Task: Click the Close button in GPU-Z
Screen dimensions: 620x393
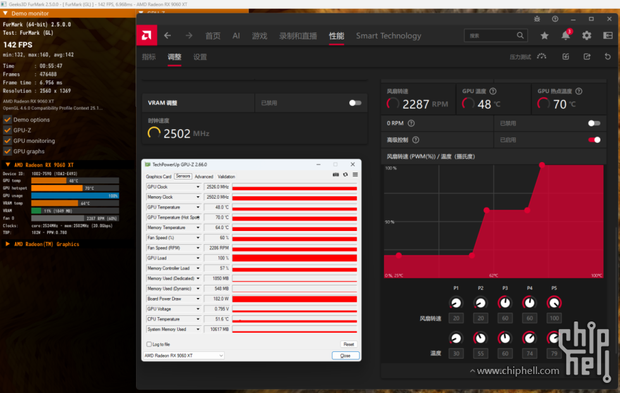Action: (x=345, y=356)
